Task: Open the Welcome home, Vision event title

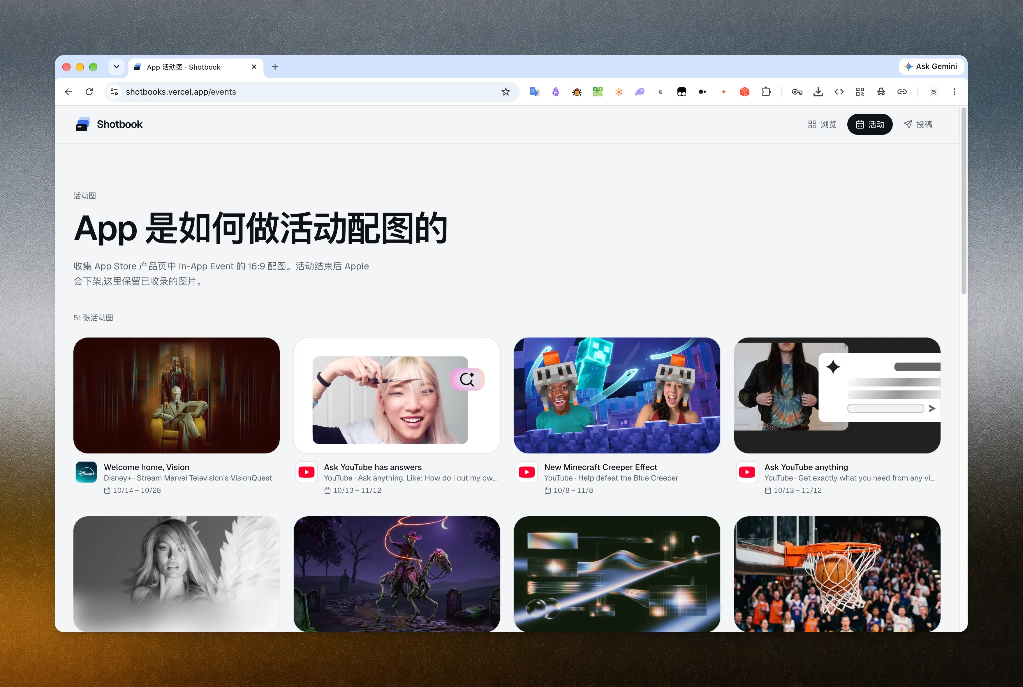Action: pyautogui.click(x=146, y=467)
